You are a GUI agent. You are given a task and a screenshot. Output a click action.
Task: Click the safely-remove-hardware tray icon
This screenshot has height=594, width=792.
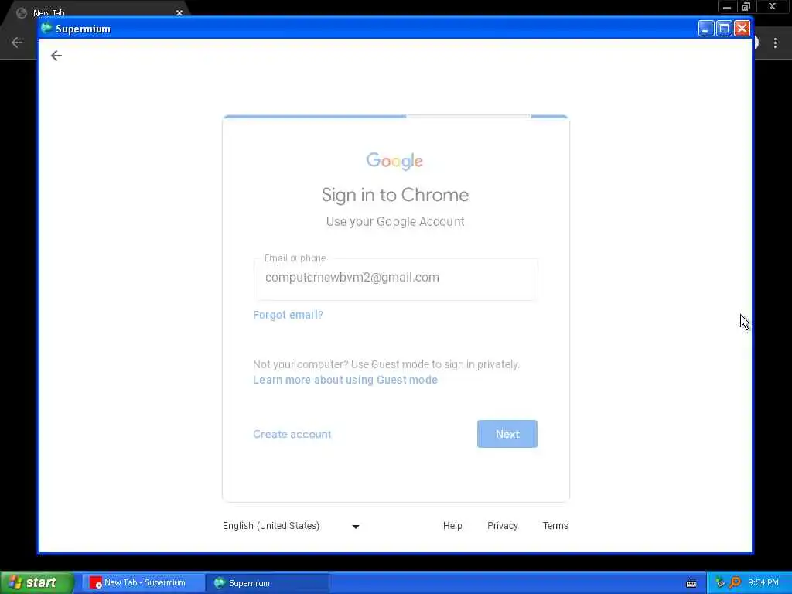click(720, 582)
